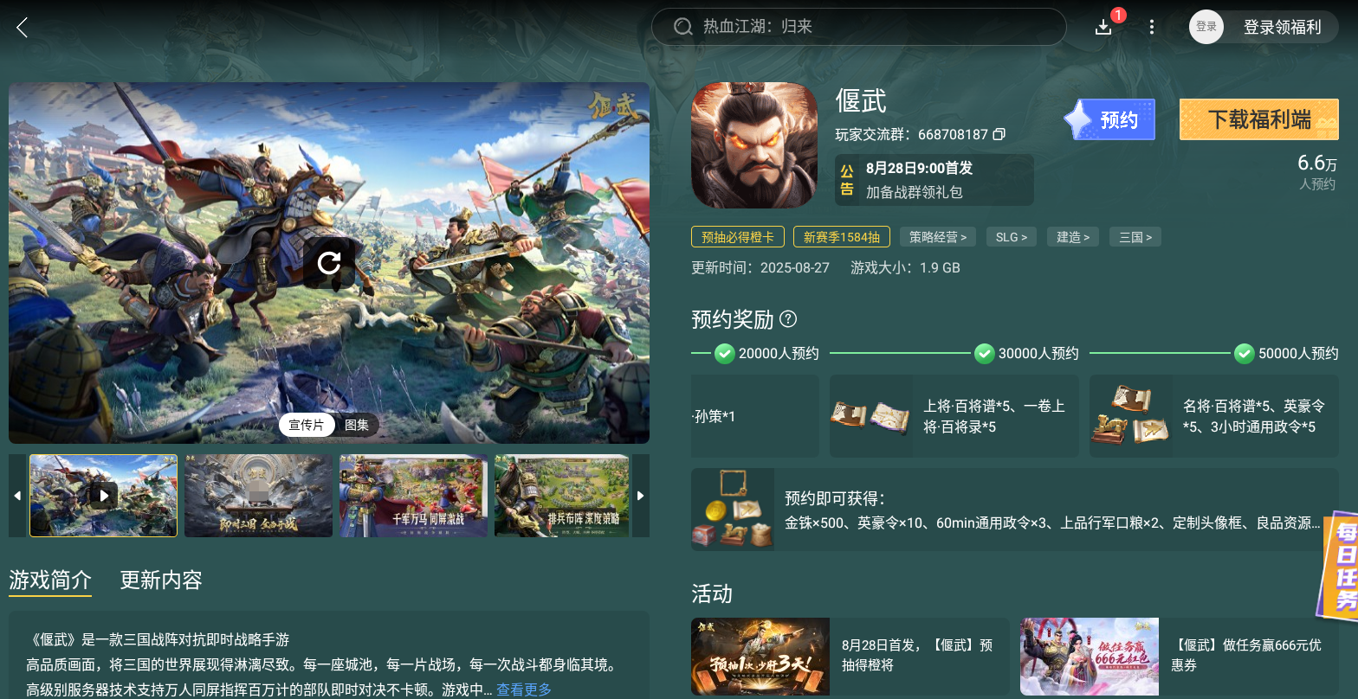1358x699 pixels.
Task: Copy the player group number 668708187
Action: [x=999, y=135]
